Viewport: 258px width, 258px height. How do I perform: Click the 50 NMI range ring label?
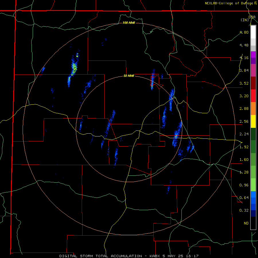point(129,76)
